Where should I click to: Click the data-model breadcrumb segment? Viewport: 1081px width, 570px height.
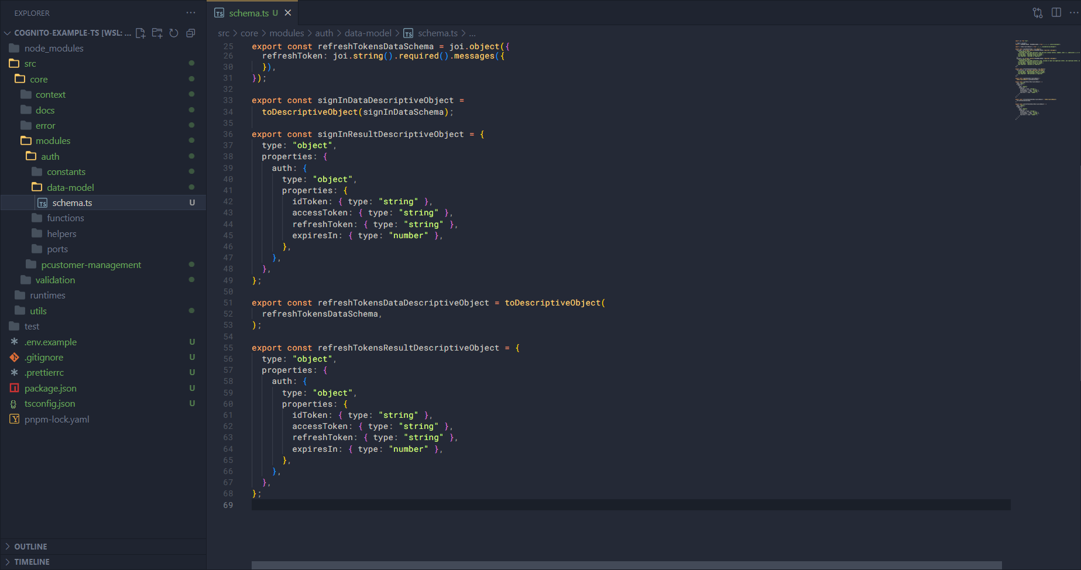tap(368, 33)
